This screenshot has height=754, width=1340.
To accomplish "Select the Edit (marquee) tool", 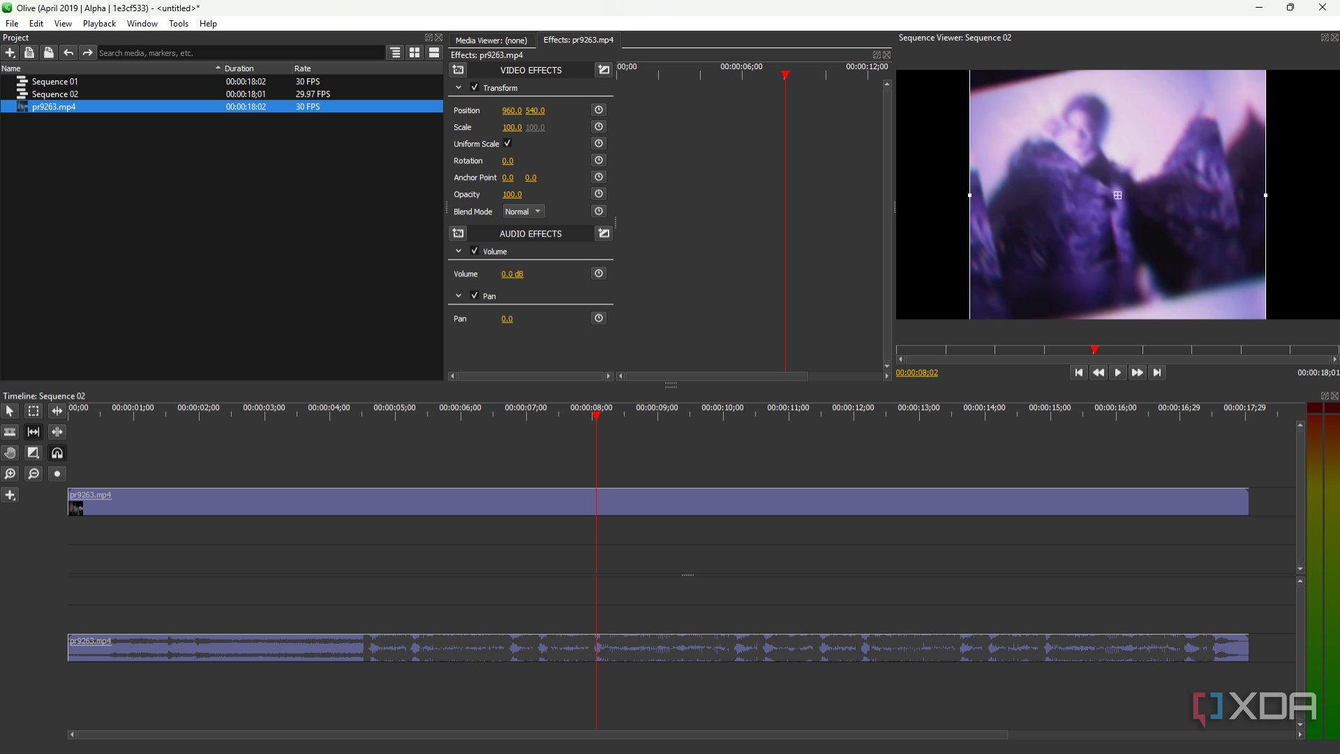I will (33, 411).
